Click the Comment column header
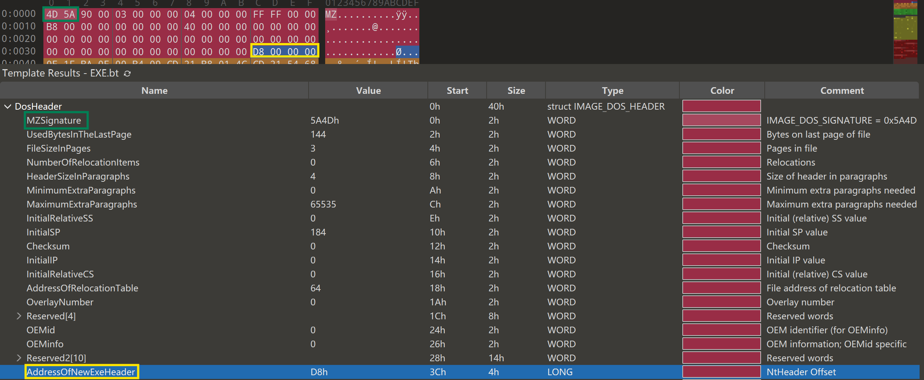The height and width of the screenshot is (380, 924). click(x=842, y=90)
